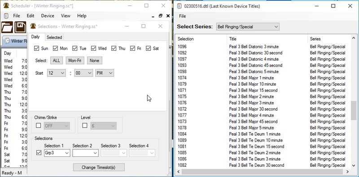Switch to the Selected tab

point(54,37)
